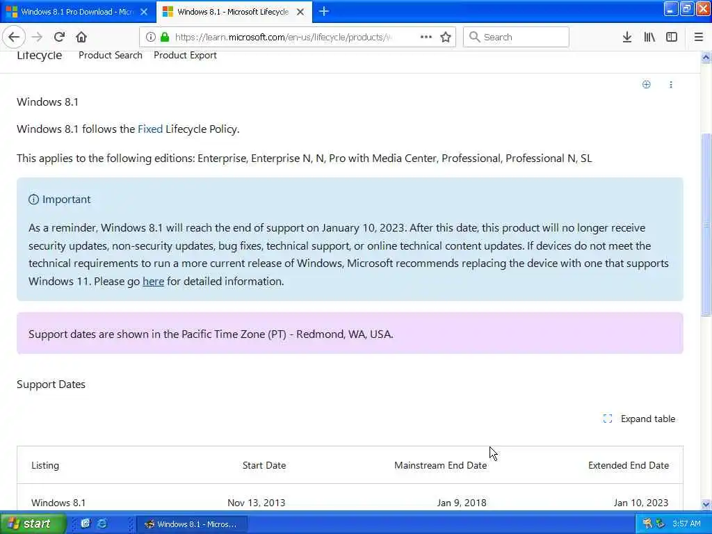This screenshot has width=712, height=534.
Task: Click the Windows 8.1 table row label
Action: pyautogui.click(x=58, y=503)
